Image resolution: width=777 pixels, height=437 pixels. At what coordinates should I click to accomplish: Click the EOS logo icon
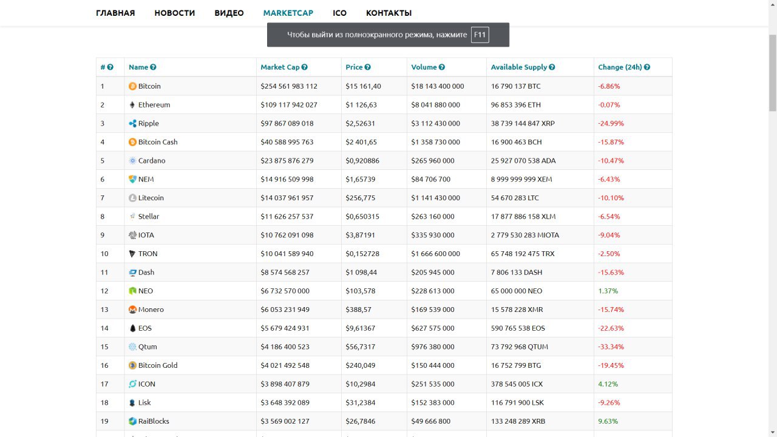coord(132,328)
